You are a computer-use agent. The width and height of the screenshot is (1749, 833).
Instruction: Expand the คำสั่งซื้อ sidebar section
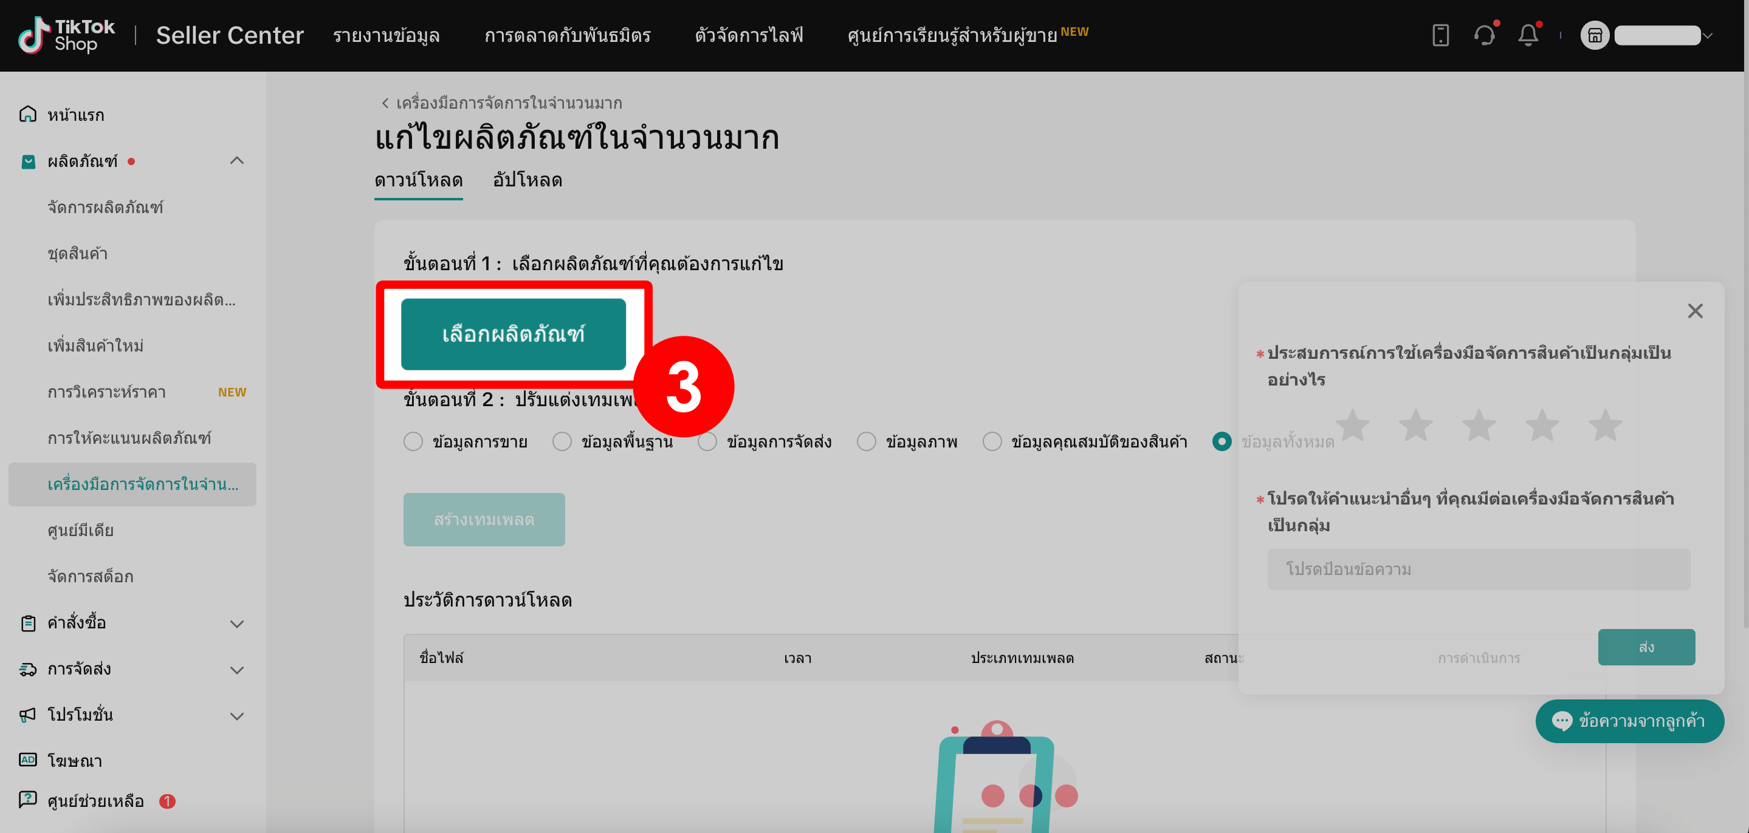coord(236,624)
